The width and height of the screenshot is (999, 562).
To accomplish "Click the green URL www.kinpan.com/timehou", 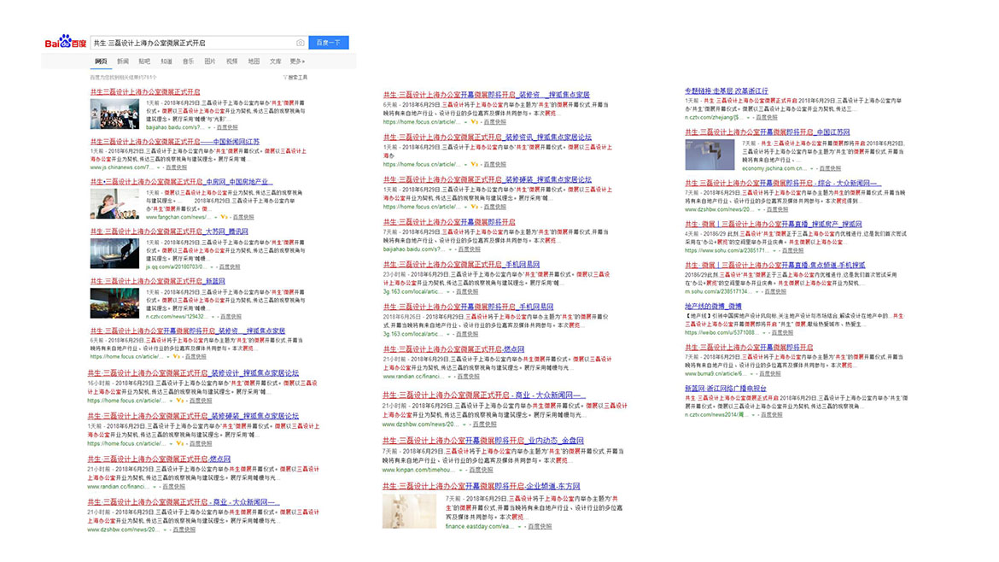I will [x=418, y=471].
